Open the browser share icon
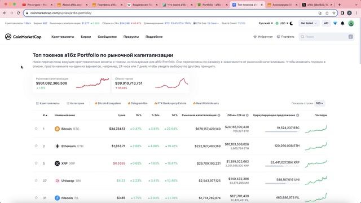Image resolution: width=361 pixels, height=203 pixels. tap(327, 13)
